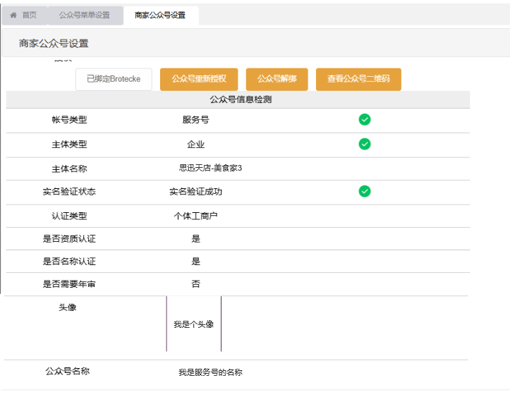The width and height of the screenshot is (510, 404).
Task: Click the 否 value in 是否需要年审 row
Action: [x=196, y=284]
